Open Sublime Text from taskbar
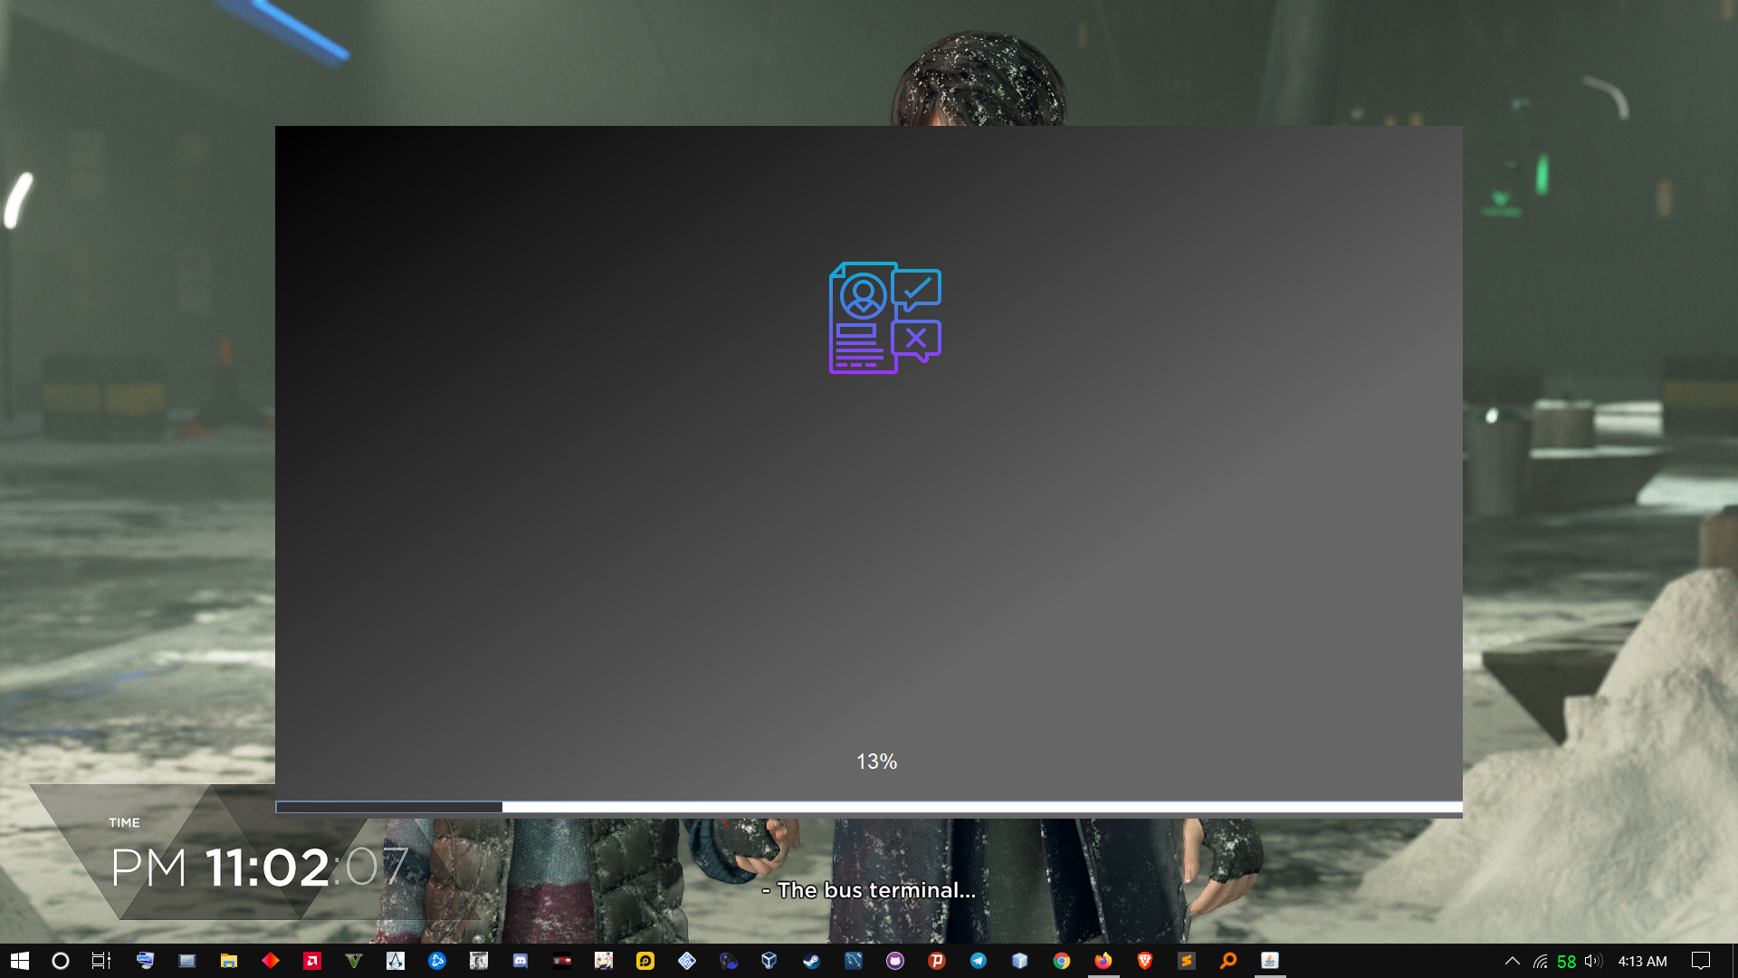This screenshot has width=1738, height=978. coord(1187,961)
